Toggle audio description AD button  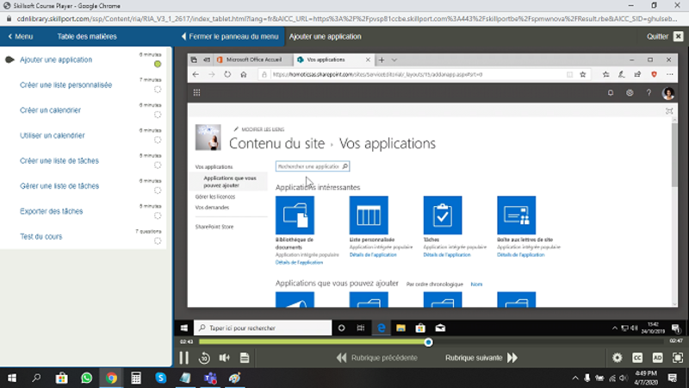[658, 358]
